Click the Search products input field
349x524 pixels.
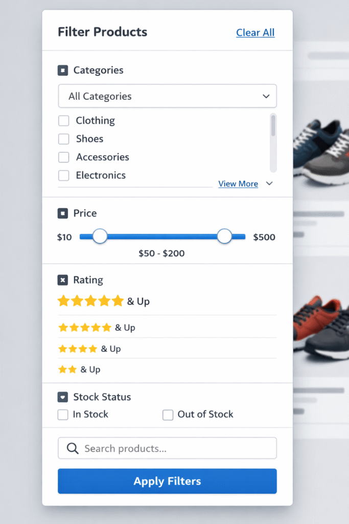point(174,449)
